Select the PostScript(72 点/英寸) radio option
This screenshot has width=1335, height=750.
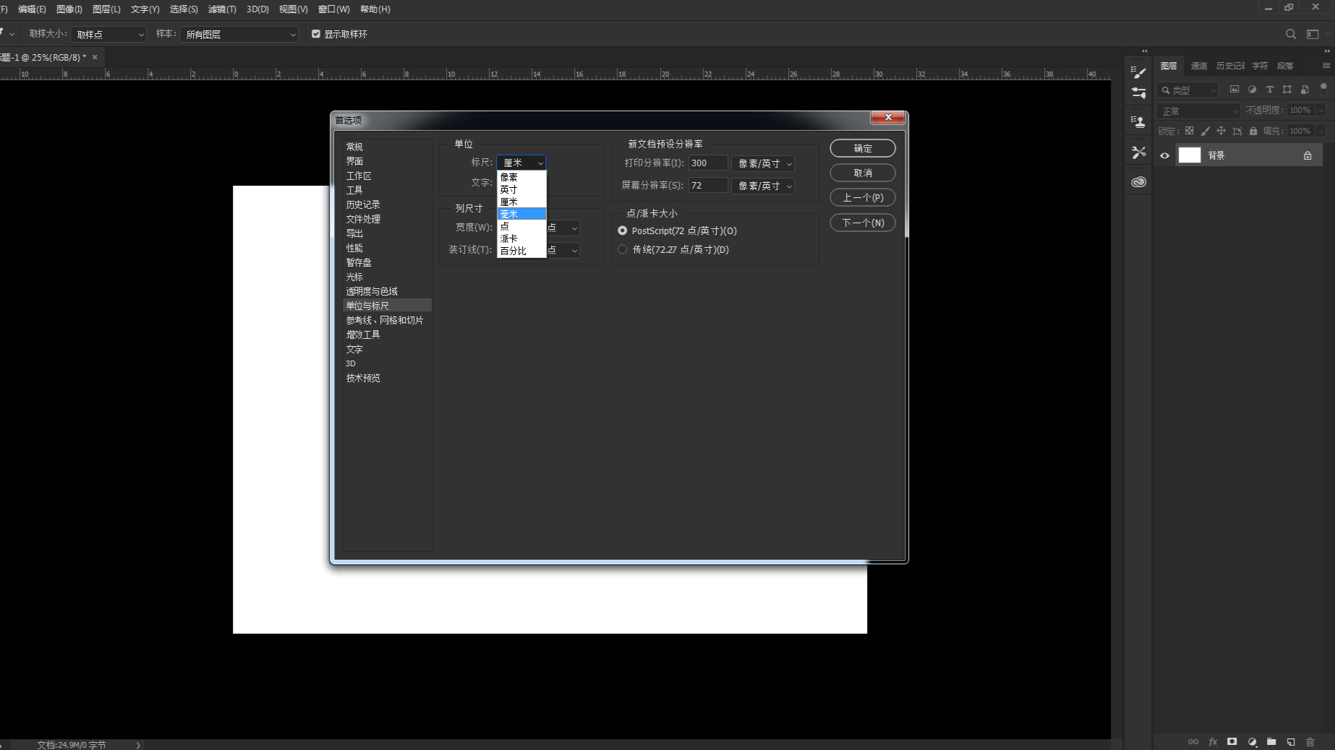tap(623, 230)
